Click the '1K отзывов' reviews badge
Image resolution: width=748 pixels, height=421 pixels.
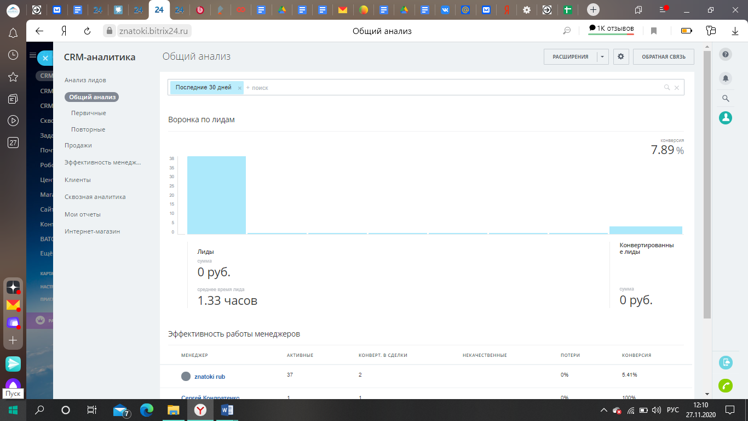point(611,29)
